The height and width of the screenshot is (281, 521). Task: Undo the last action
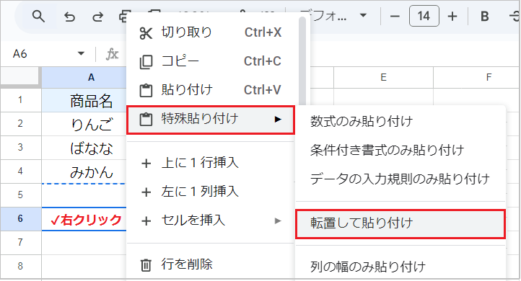(x=69, y=17)
